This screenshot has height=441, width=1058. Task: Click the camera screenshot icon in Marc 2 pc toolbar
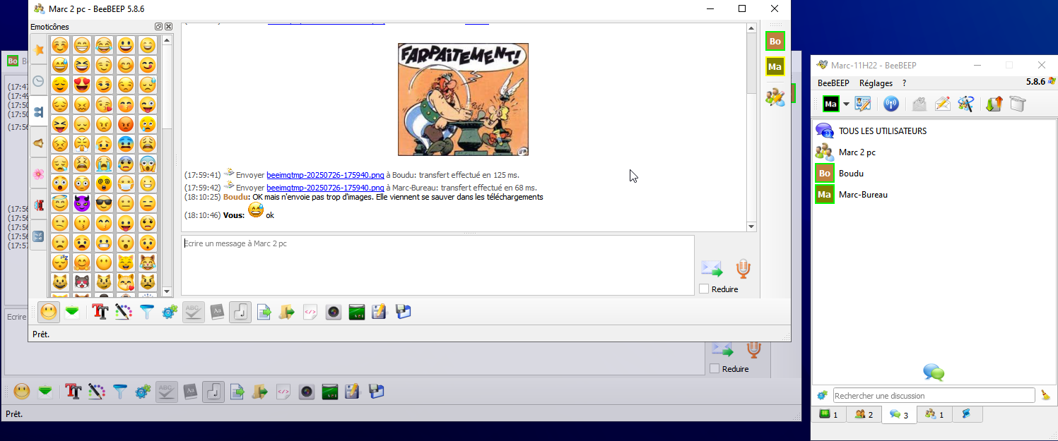334,311
